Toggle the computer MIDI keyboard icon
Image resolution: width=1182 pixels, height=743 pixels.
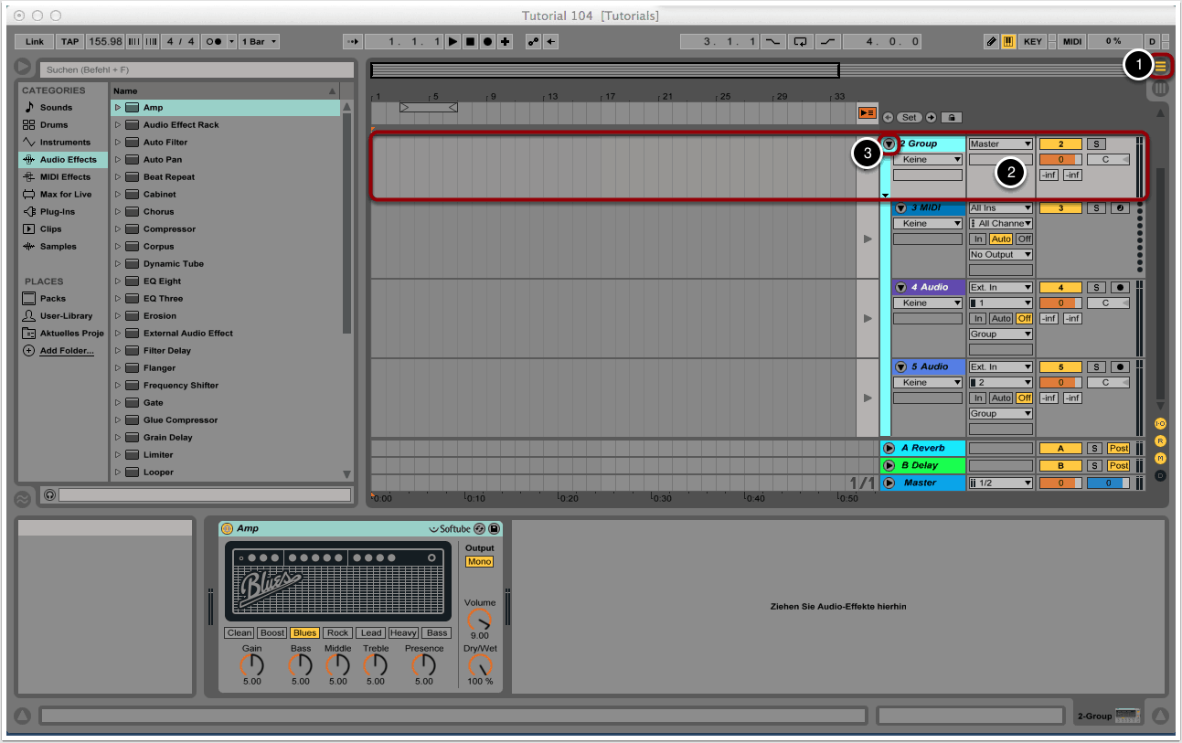point(1009,42)
